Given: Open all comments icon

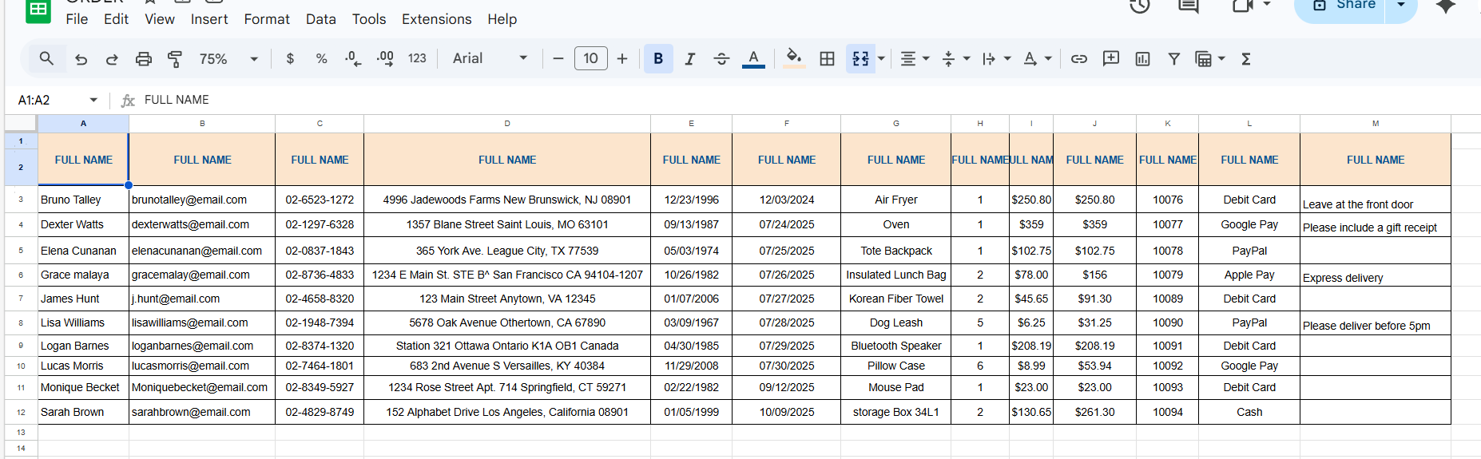Looking at the screenshot, I should click(x=1189, y=5).
